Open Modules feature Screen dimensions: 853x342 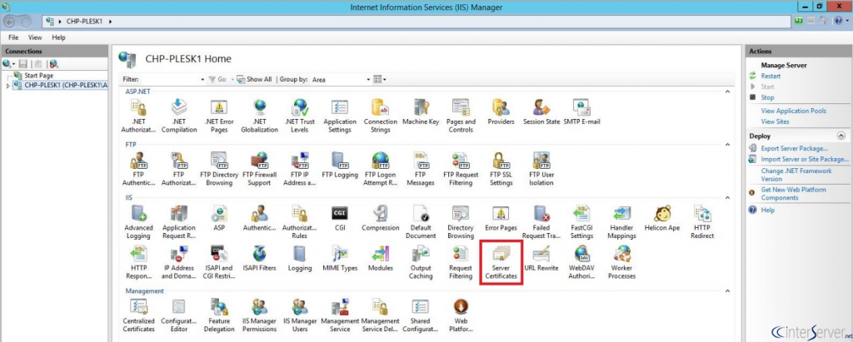pyautogui.click(x=380, y=259)
